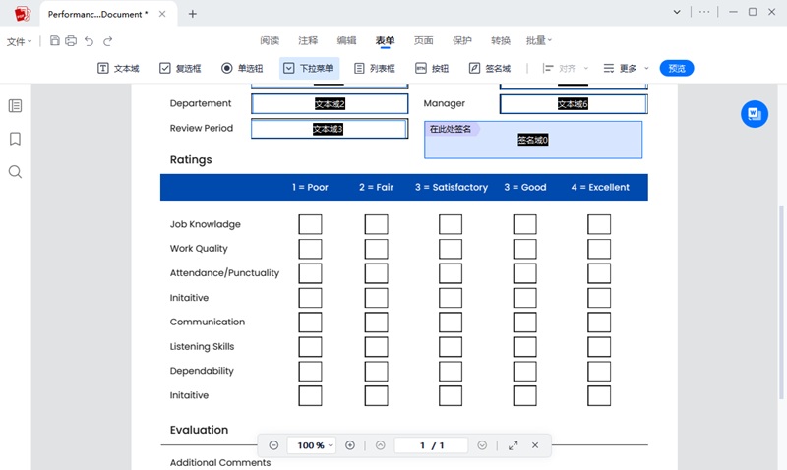
Task: Switch to the 页面 page tab
Action: 423,40
